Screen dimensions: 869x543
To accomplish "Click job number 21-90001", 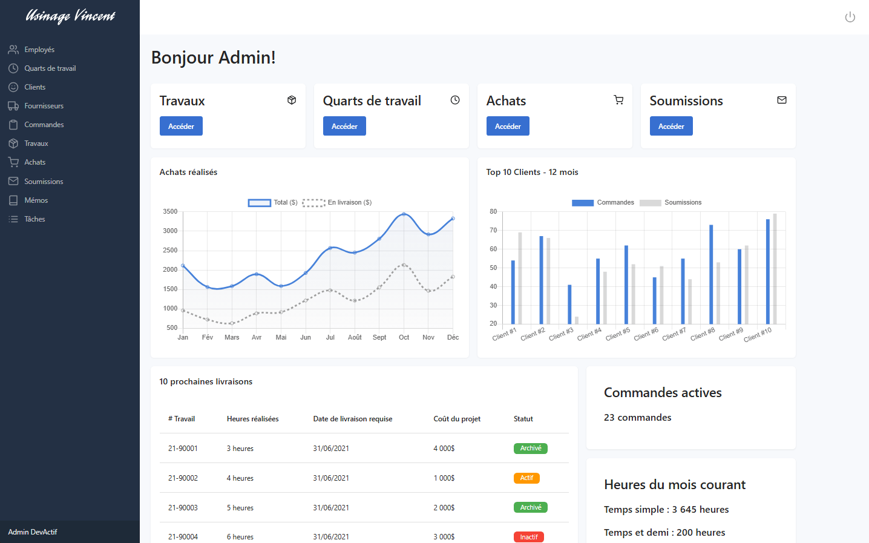I will point(183,449).
